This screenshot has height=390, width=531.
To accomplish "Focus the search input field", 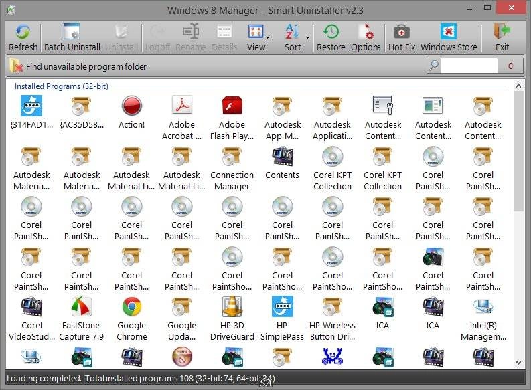I will pos(469,66).
